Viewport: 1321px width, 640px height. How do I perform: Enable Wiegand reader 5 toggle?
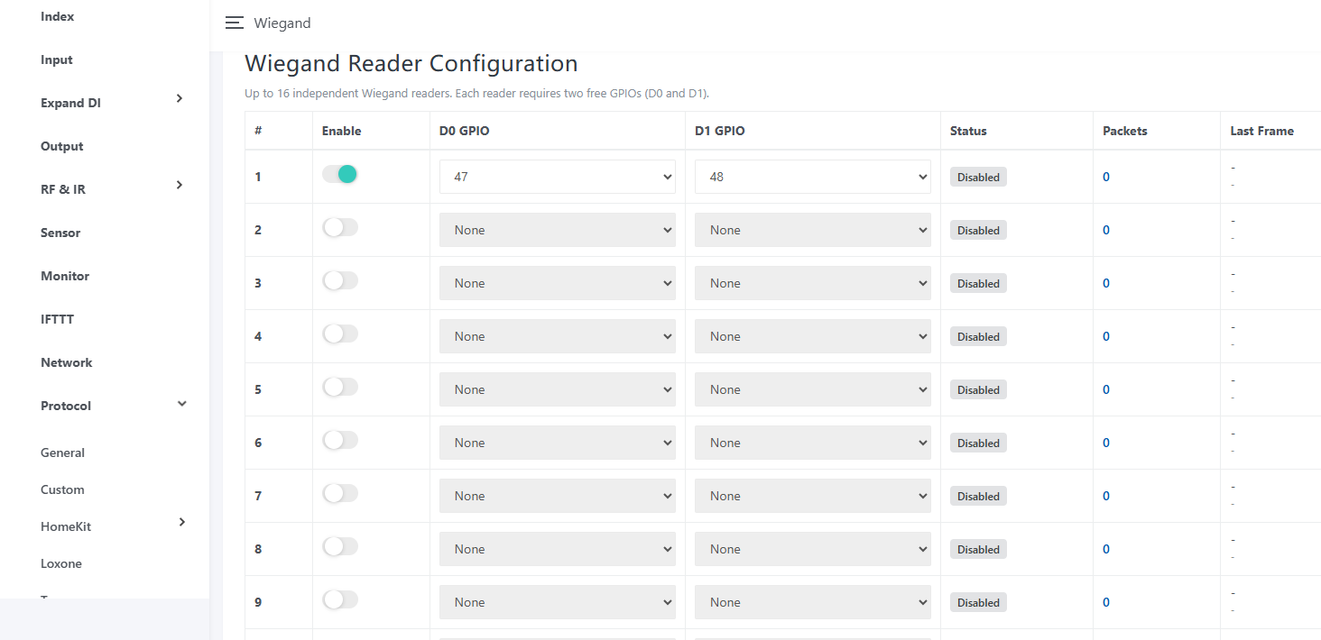pos(340,387)
